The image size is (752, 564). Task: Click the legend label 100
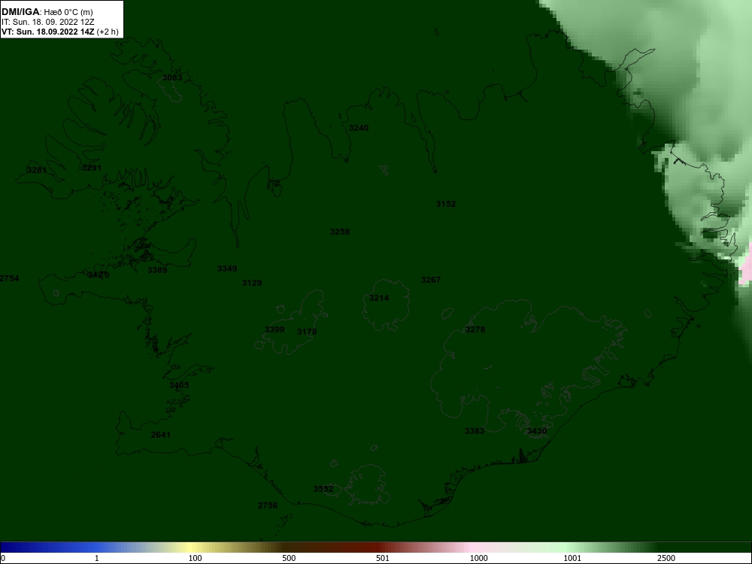pos(196,559)
